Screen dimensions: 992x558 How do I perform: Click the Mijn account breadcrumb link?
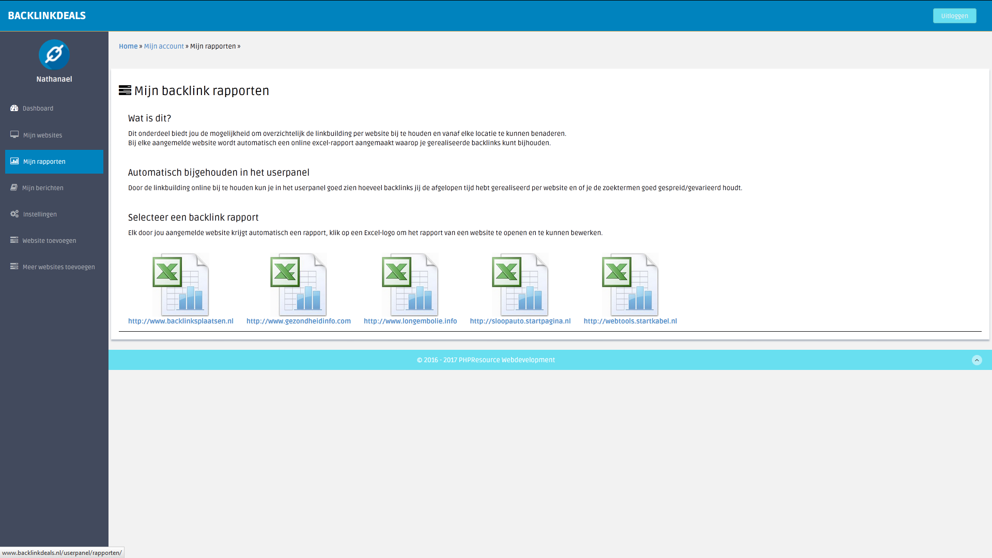pos(164,47)
